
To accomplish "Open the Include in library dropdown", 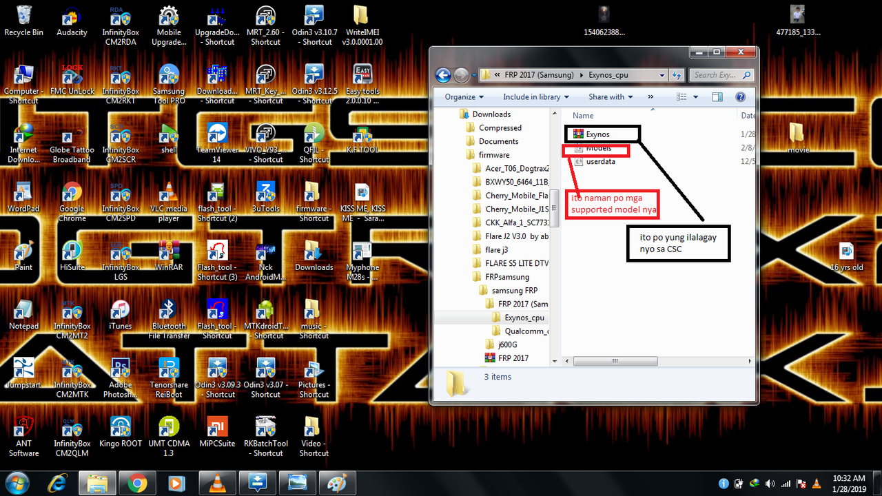I will point(536,97).
